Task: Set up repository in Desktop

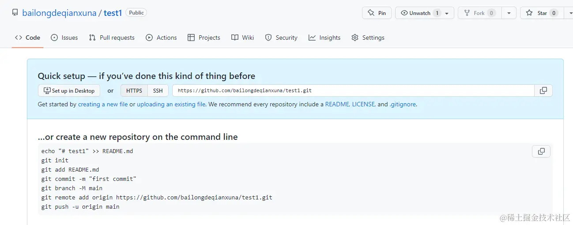Action: point(69,90)
